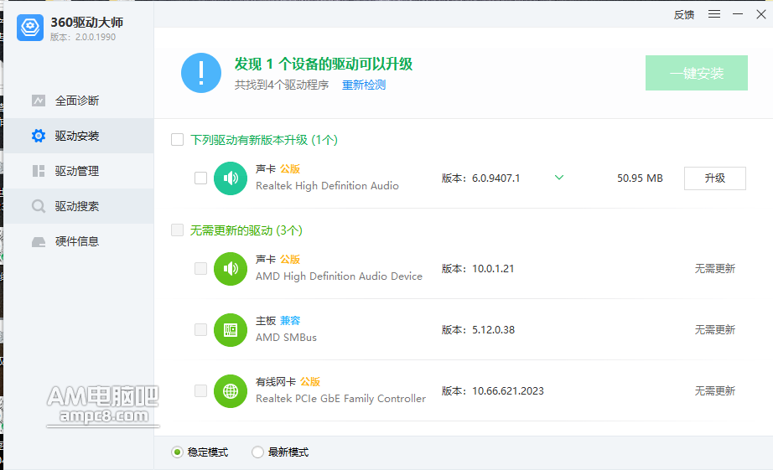Viewport: 773px width, 470px height.
Task: Tick the AMD High Definition Audio Device checkbox
Action: 200,268
